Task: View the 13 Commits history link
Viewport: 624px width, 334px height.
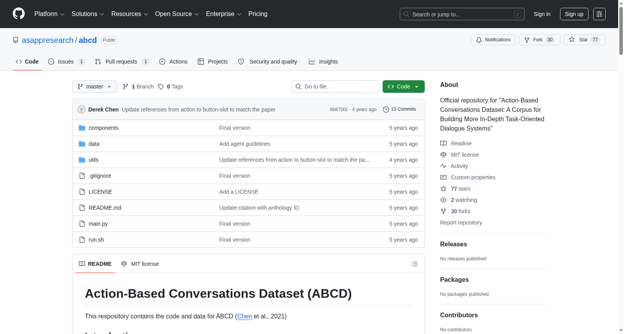Action: 399,110
